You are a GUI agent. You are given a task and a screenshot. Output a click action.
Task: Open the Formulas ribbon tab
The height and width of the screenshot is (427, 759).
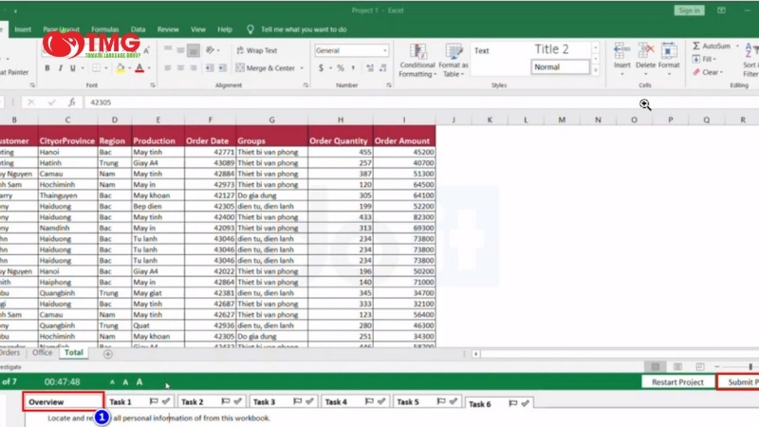pos(105,29)
